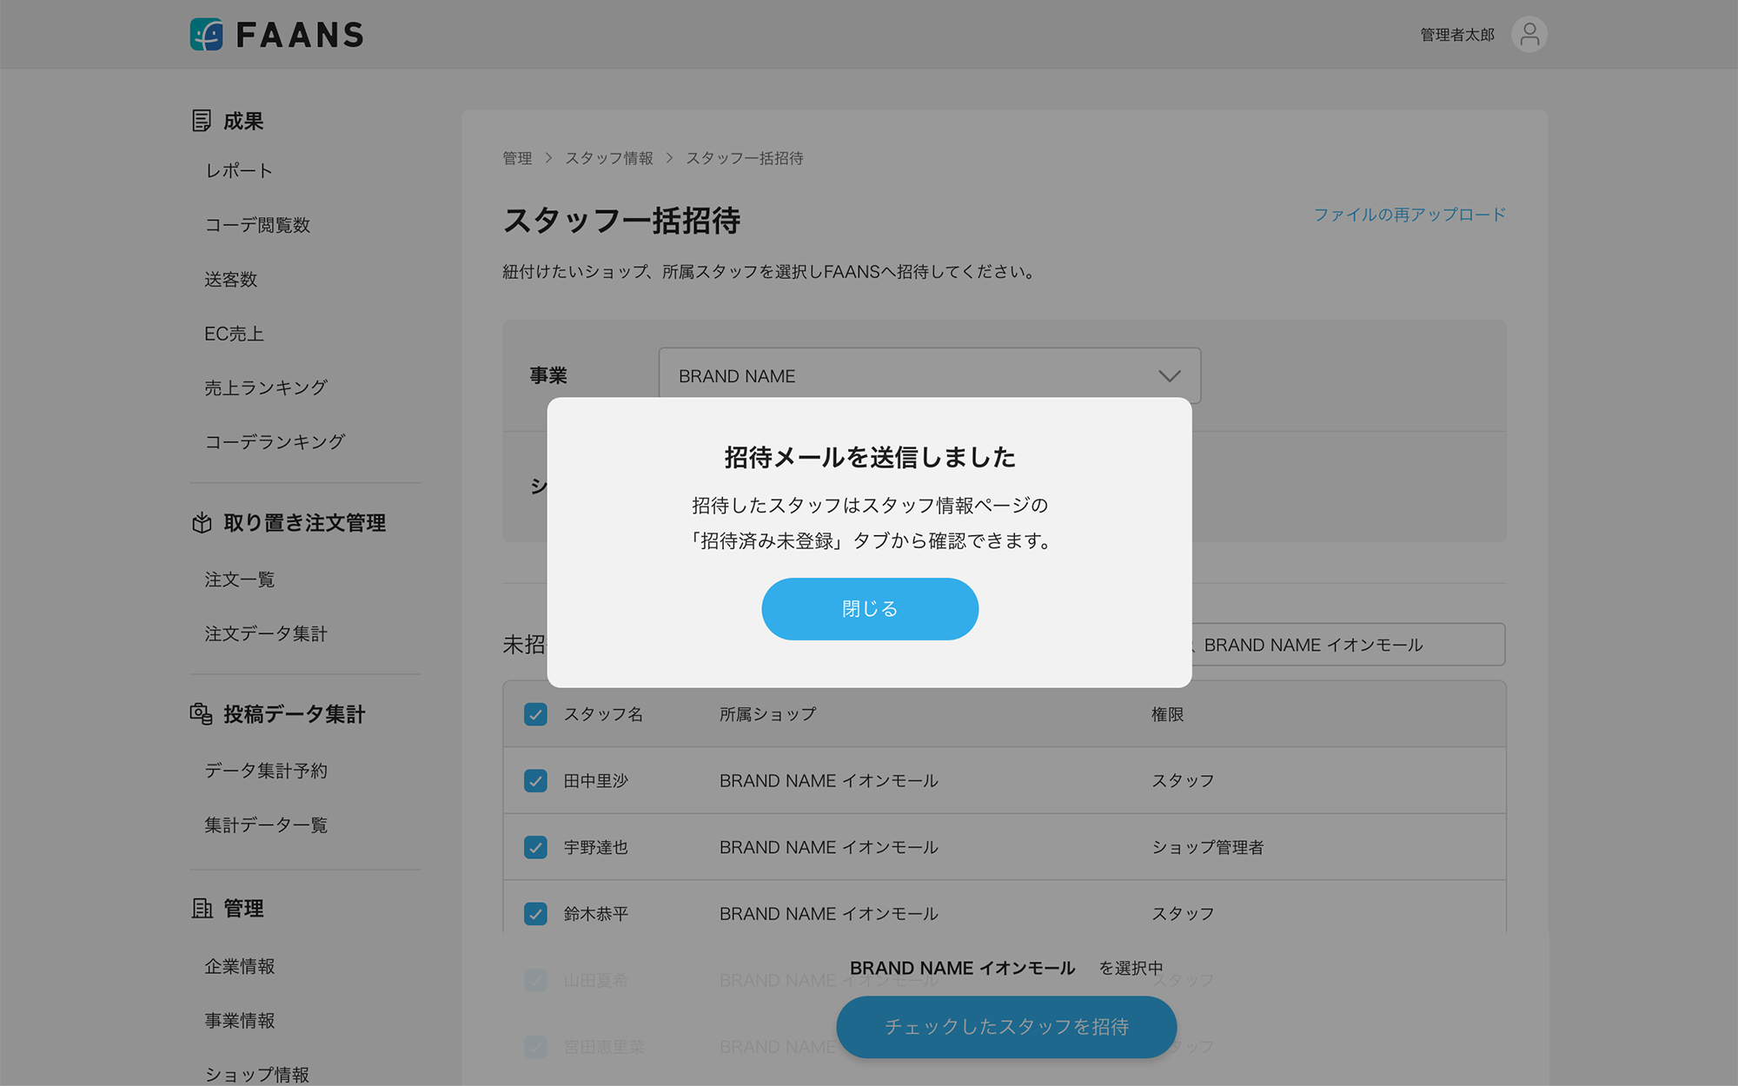Click チェックしたスタッフを招待 button
This screenshot has width=1738, height=1086.
click(1005, 1027)
